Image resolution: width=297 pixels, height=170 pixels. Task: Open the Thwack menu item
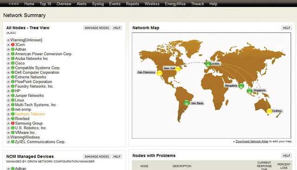coord(197,4)
